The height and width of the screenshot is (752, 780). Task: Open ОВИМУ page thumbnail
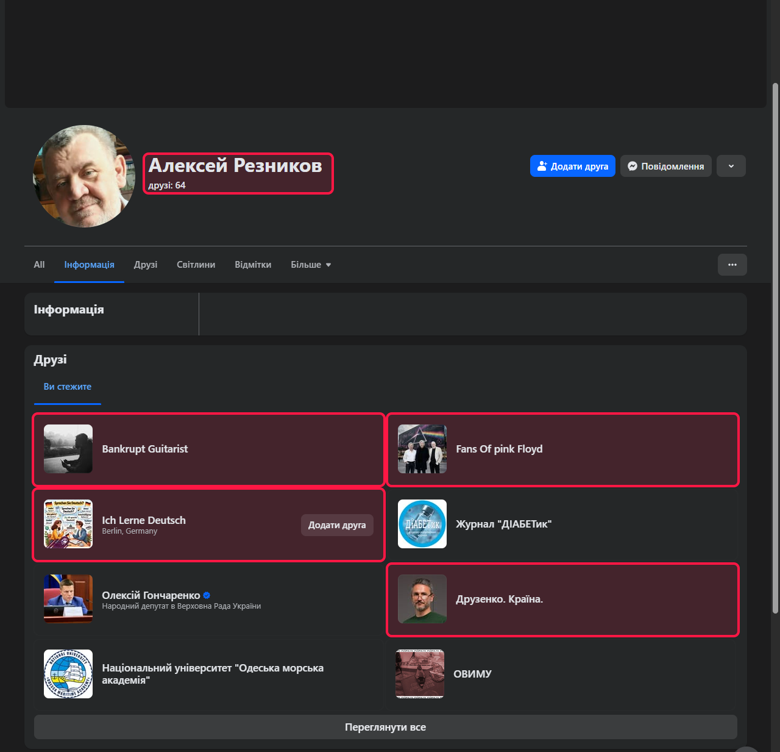(420, 674)
